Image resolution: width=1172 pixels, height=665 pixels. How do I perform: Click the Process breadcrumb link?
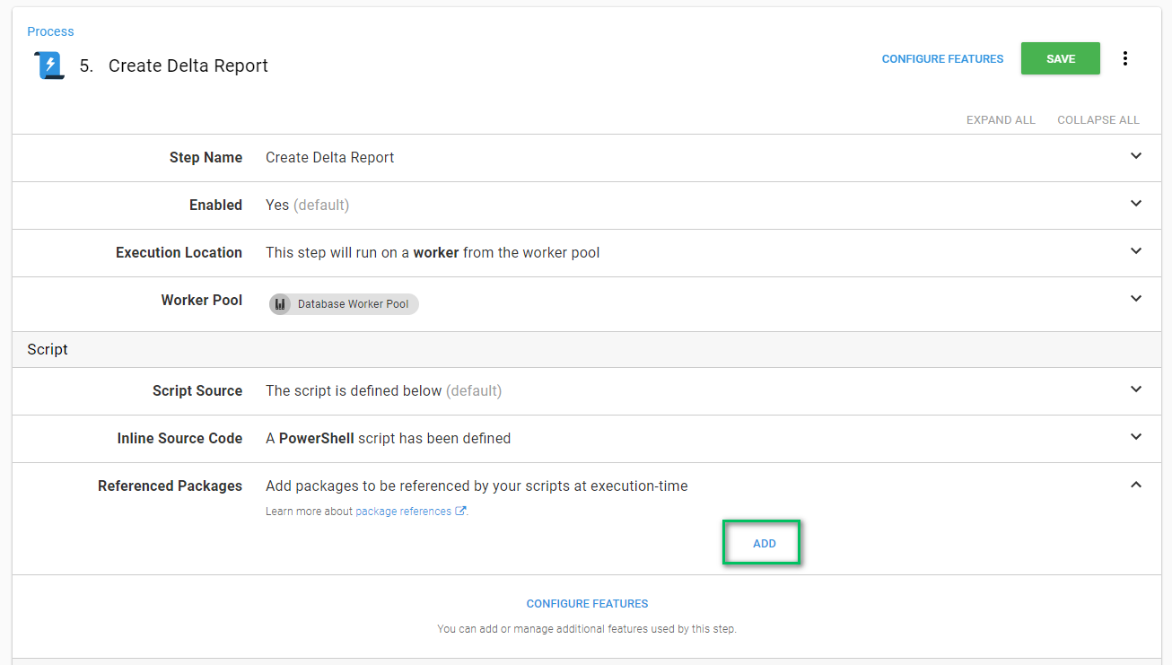pos(50,31)
